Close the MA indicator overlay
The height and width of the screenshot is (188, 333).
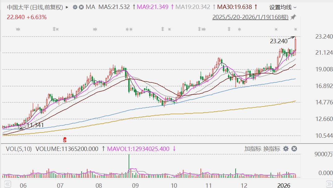(x=81, y=7)
